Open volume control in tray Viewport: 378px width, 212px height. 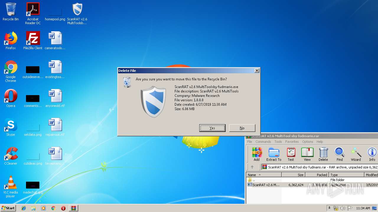(x=343, y=208)
